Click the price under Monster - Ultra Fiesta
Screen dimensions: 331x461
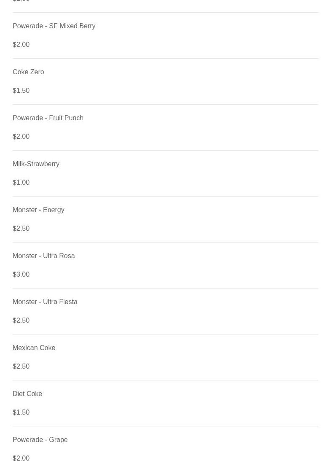pos(21,321)
